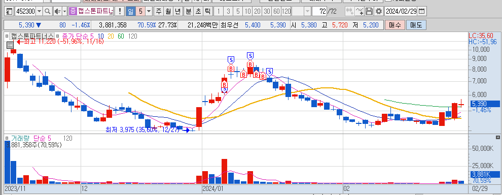This screenshot has height=195, width=502.
Task: Click the 캡스톤파트너스 stock name field
Action: (95, 12)
